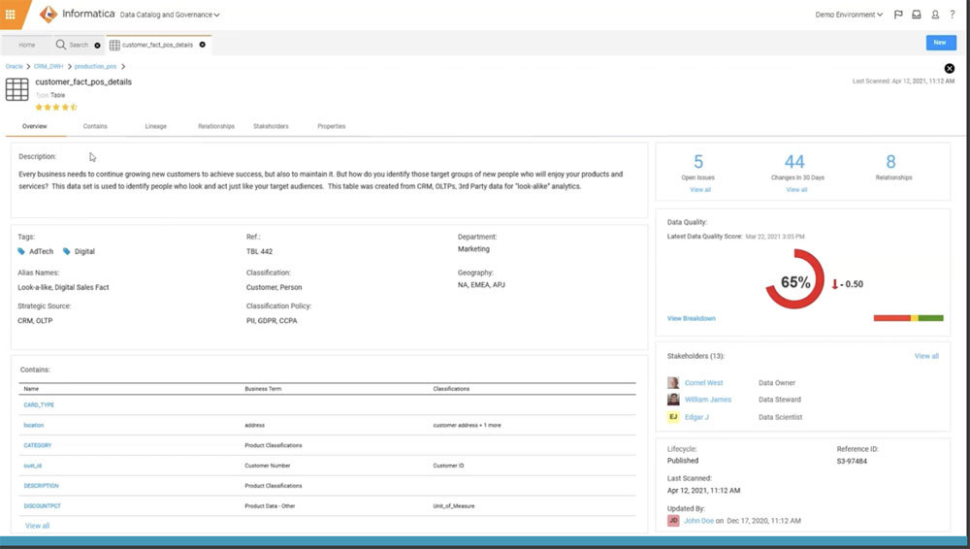Click the black close panel button
The width and height of the screenshot is (970, 549).
(x=950, y=68)
